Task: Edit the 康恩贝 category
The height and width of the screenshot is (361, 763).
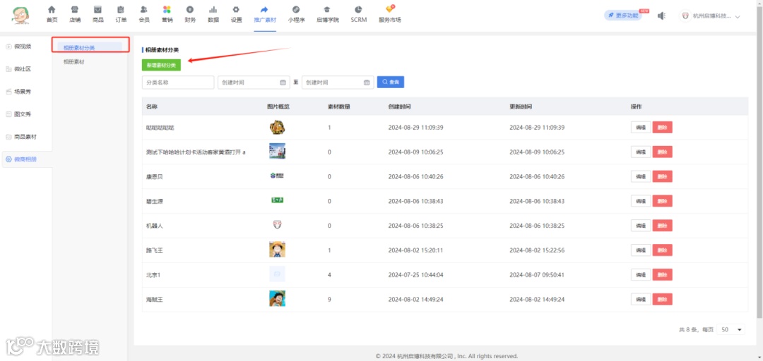Action: tap(641, 176)
